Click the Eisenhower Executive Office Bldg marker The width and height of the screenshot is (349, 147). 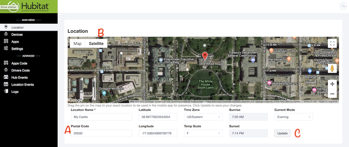pyautogui.click(x=160, y=59)
